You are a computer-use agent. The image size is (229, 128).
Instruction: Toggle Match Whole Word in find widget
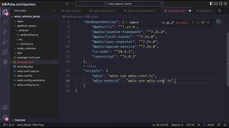pos(168,22)
